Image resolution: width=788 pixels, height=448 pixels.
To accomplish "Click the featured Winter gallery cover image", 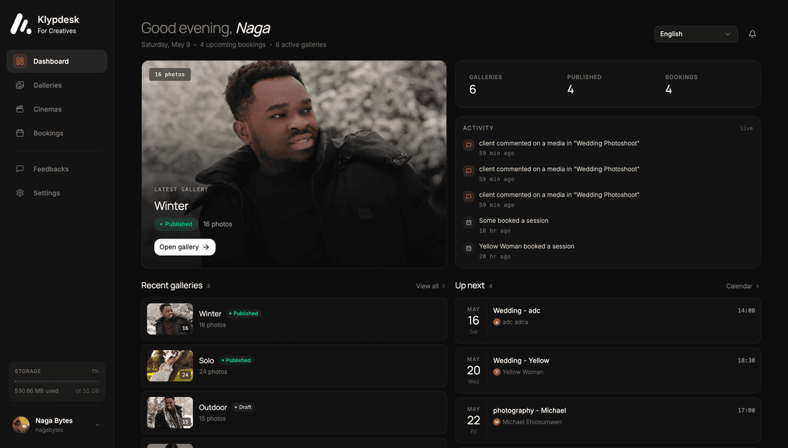I will [294, 164].
